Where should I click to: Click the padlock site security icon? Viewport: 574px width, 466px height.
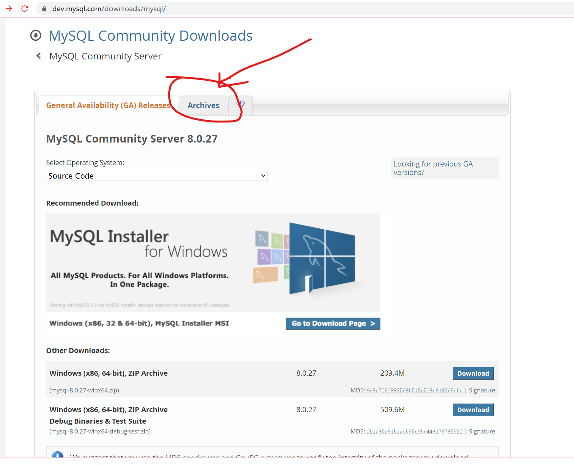(44, 9)
